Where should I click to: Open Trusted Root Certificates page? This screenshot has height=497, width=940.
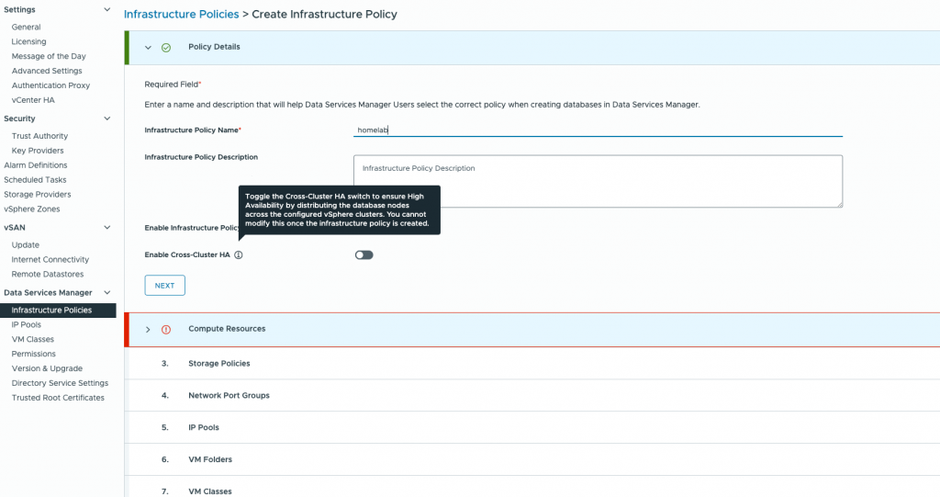coord(58,398)
